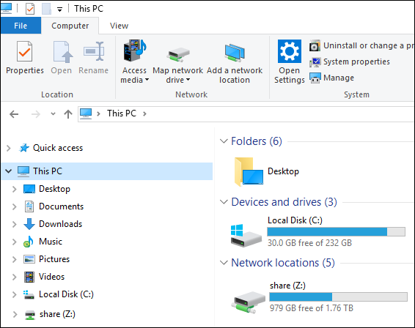This screenshot has height=328, width=415.
Task: Switch to the View ribbon tab
Action: (x=119, y=26)
